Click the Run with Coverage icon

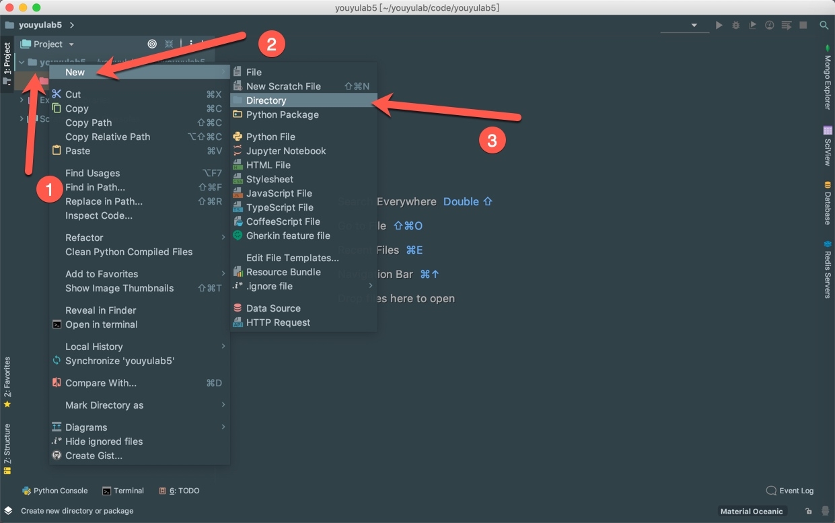(x=752, y=26)
